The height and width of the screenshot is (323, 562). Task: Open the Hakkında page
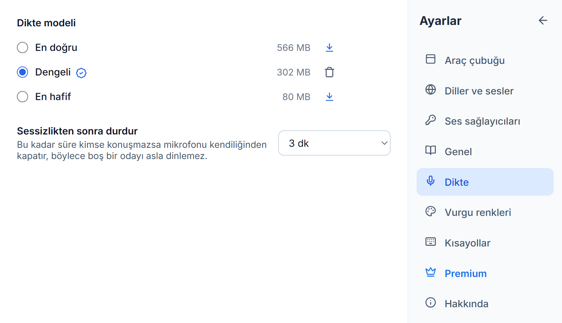[x=485, y=304]
